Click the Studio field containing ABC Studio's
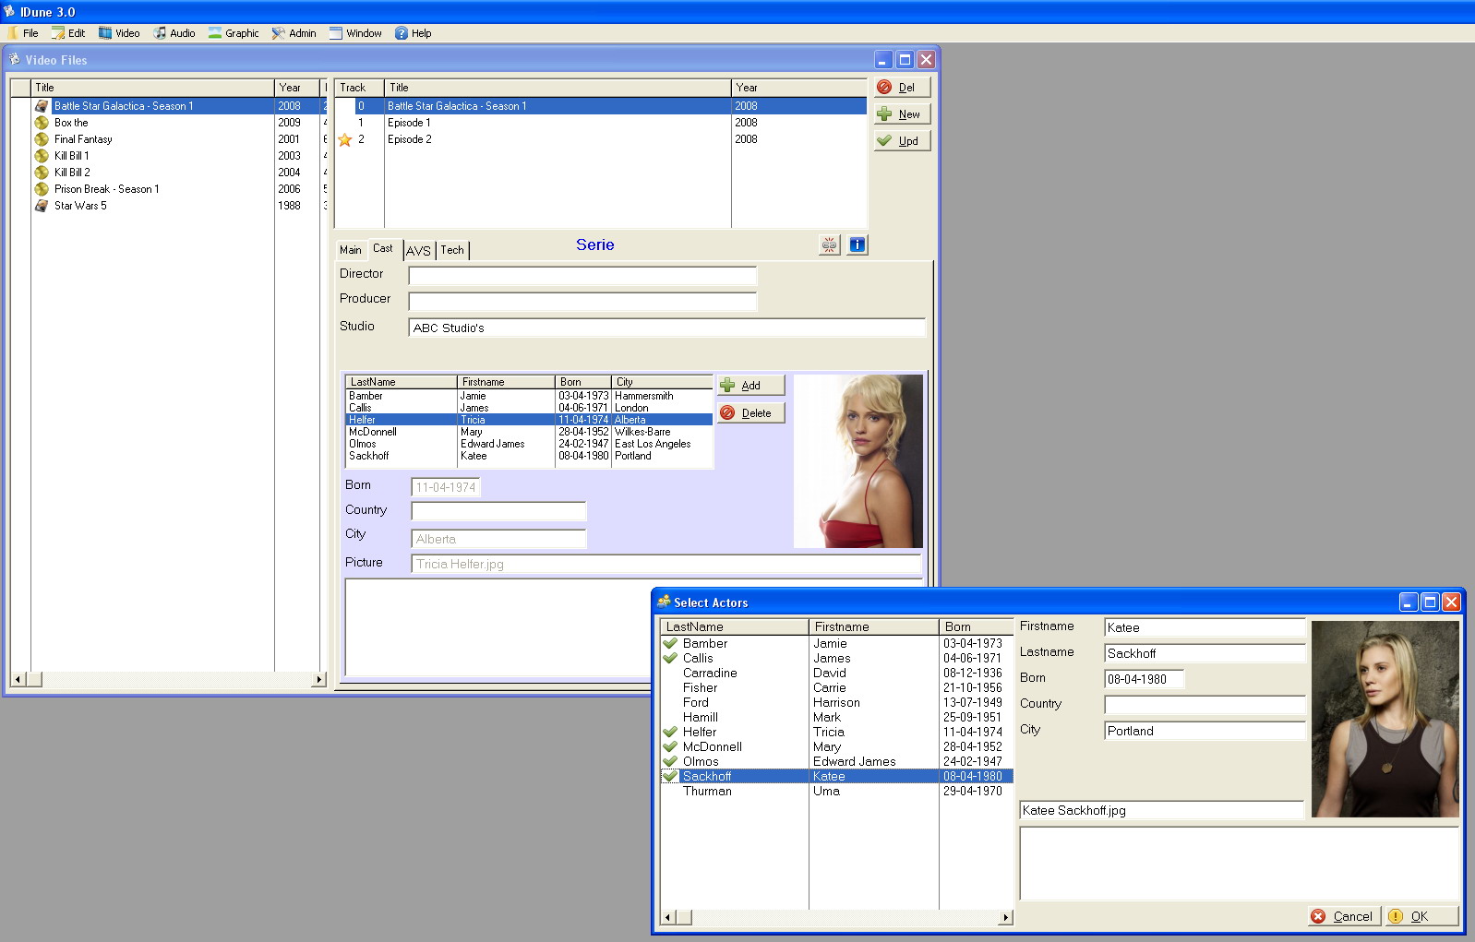The width and height of the screenshot is (1475, 942). coord(666,328)
